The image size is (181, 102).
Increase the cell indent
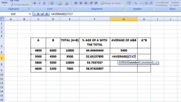click(96, 3)
